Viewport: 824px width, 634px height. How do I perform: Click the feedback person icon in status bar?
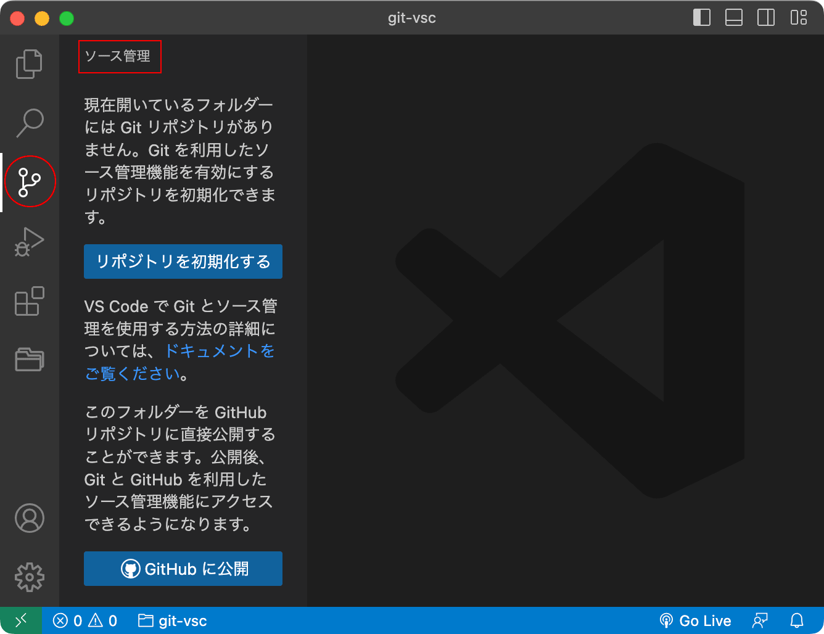click(760, 620)
